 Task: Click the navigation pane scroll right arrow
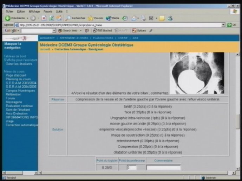click(x=36, y=173)
